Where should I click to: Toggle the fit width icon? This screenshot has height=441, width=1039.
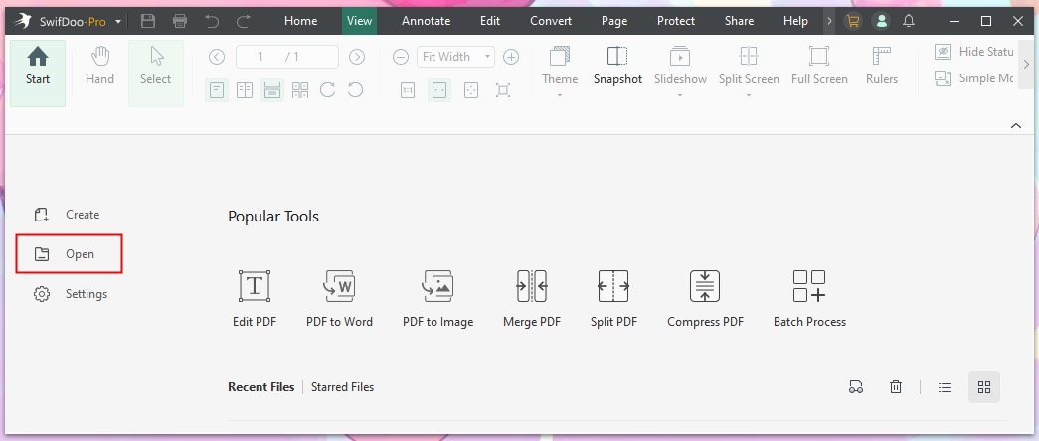439,90
